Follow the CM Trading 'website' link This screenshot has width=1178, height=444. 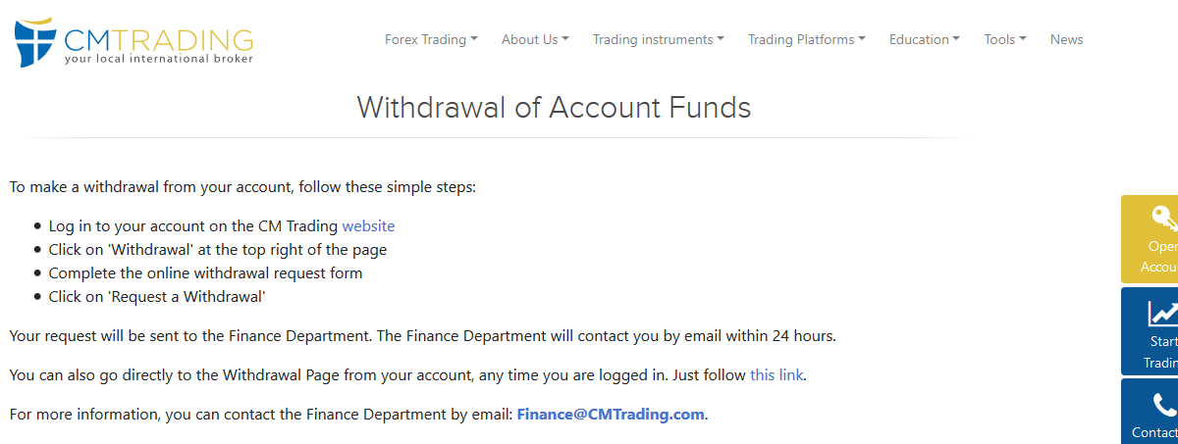(368, 225)
